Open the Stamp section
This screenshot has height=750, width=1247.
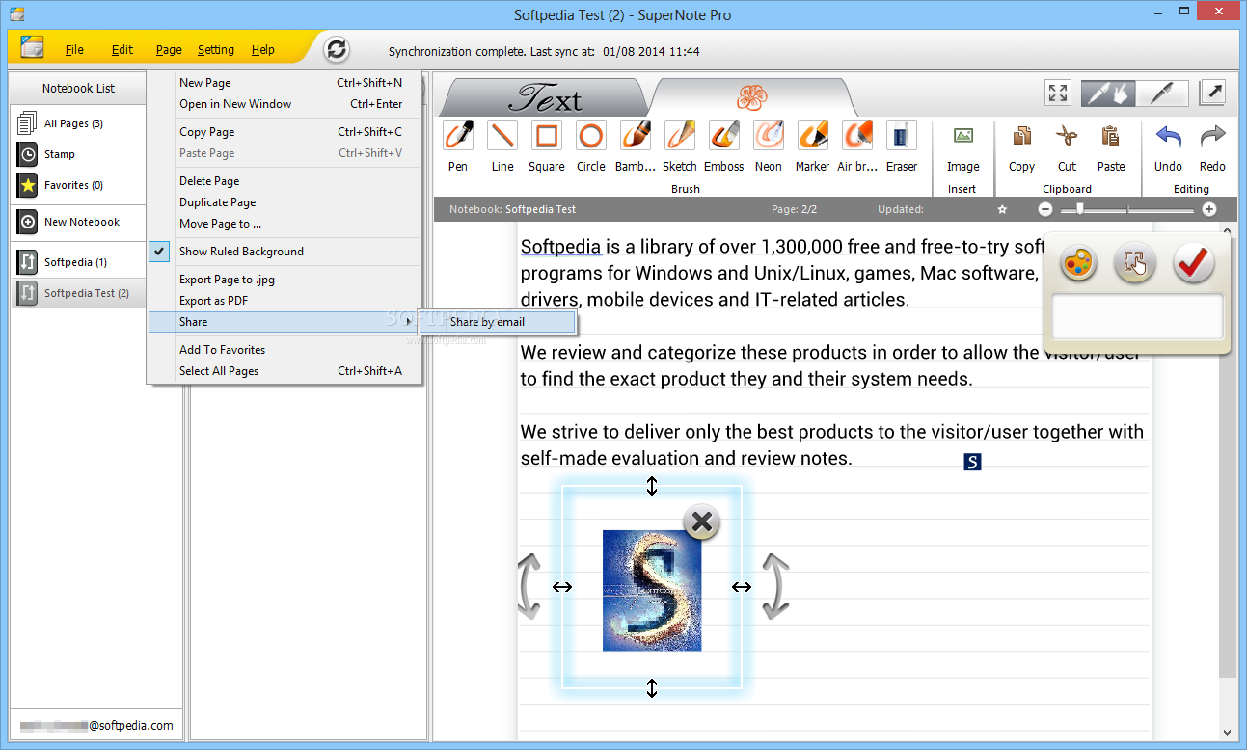pos(79,154)
